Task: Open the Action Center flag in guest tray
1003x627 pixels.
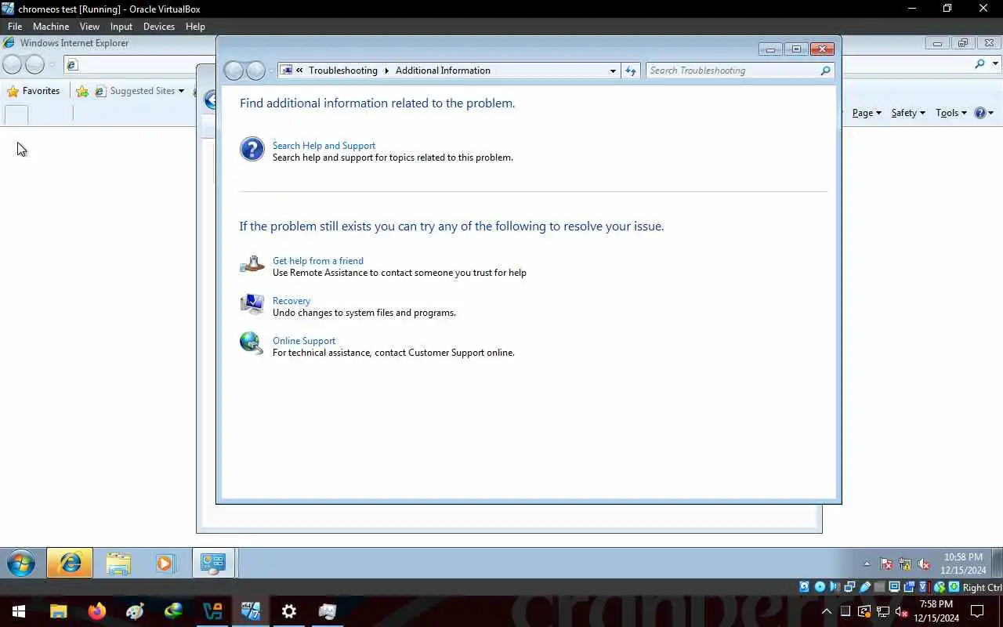Action: click(x=886, y=564)
